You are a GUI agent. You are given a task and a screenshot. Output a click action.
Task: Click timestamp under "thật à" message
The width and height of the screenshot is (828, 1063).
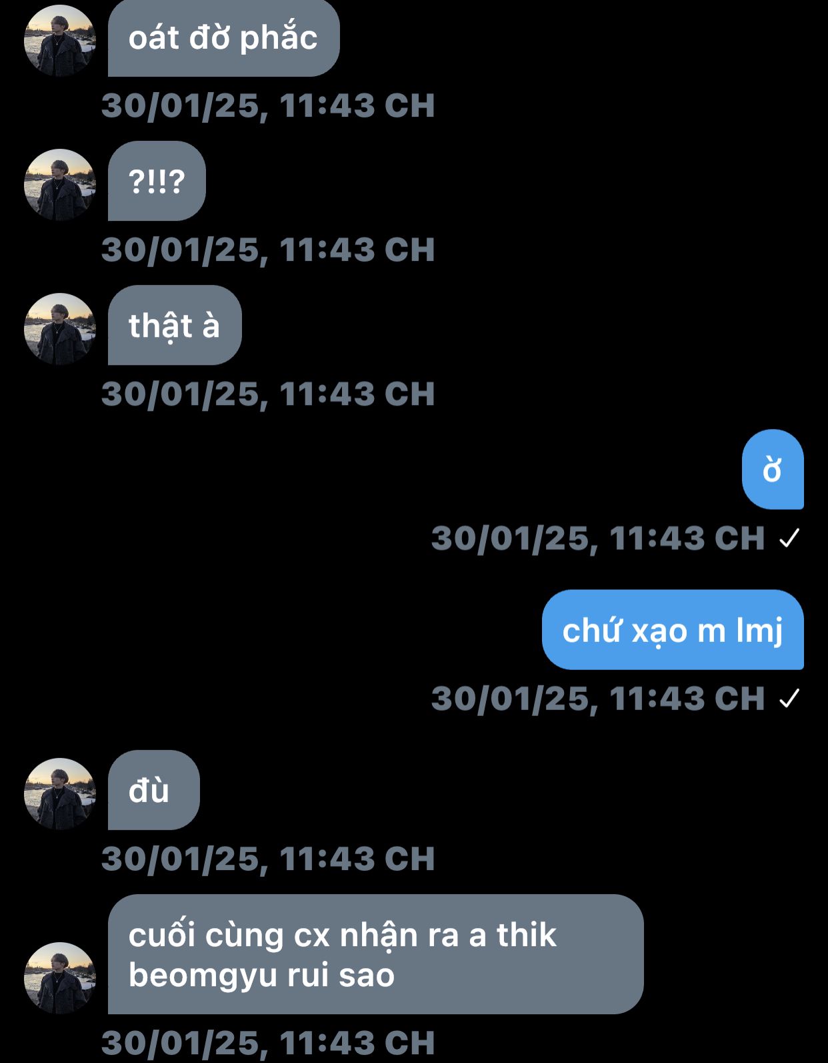pyautogui.click(x=268, y=394)
